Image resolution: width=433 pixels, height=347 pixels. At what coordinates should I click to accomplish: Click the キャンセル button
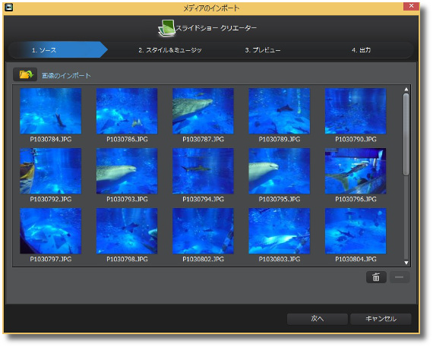coord(381,319)
